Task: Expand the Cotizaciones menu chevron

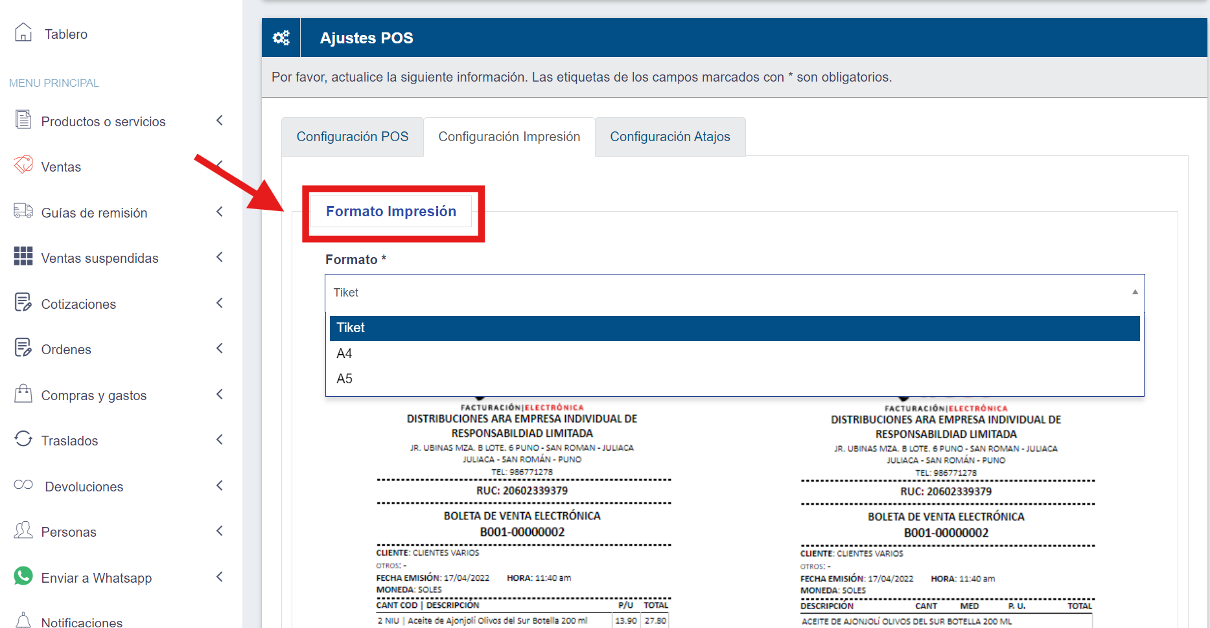Action: pos(220,303)
